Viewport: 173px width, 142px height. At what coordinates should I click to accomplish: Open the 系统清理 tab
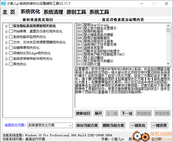(x=53, y=12)
